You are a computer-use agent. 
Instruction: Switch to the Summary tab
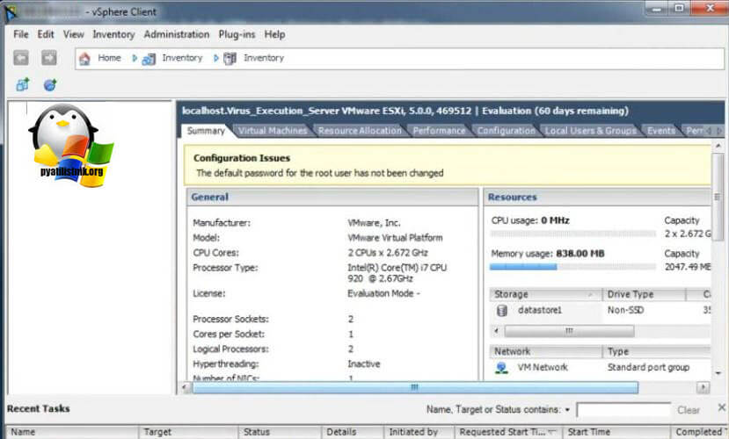pyautogui.click(x=206, y=131)
